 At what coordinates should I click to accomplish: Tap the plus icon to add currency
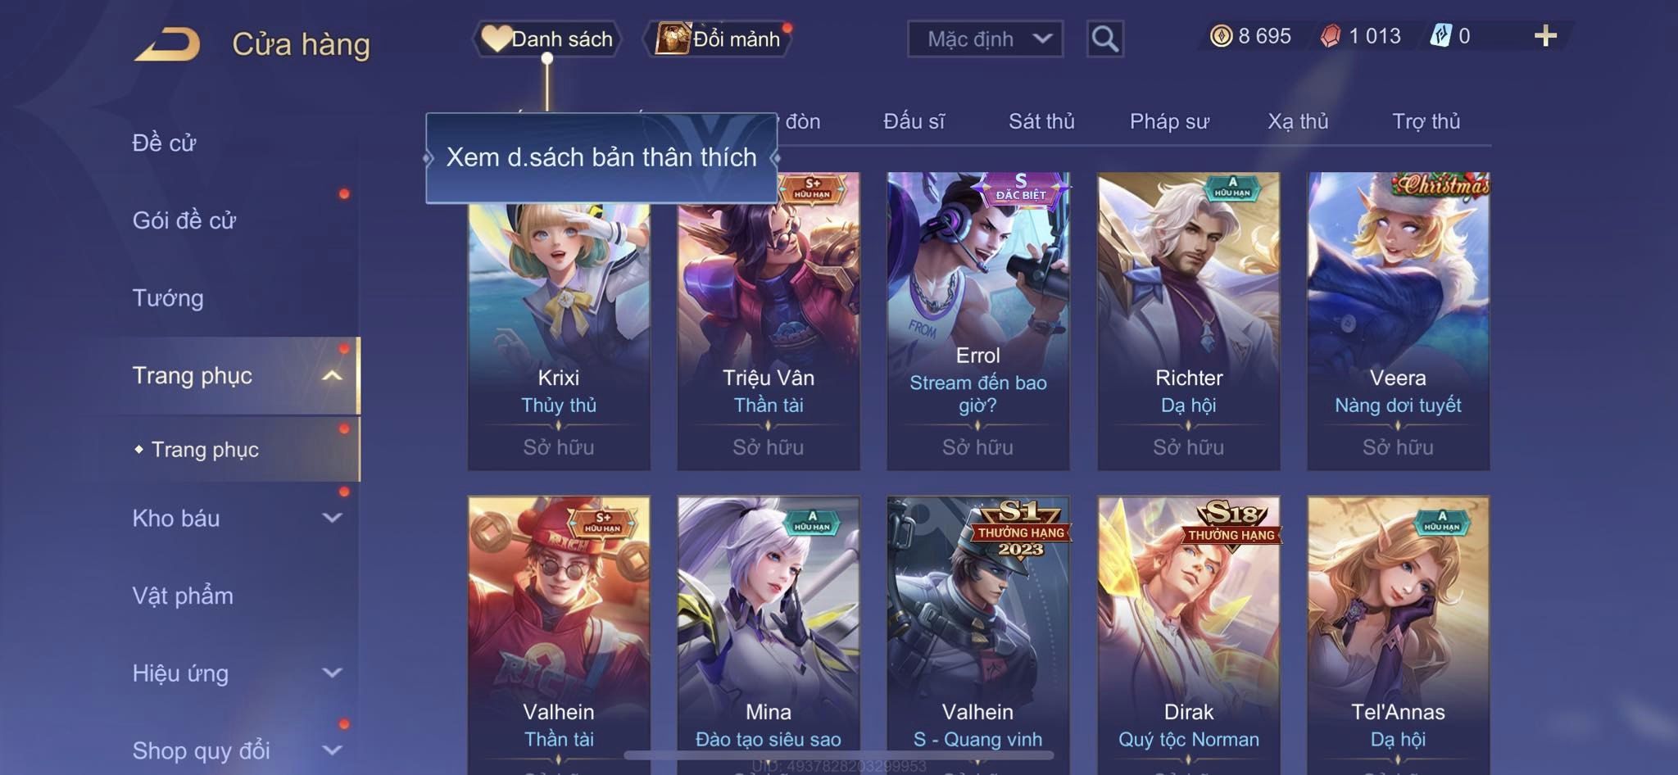point(1545,36)
